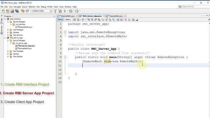Start macro recording with the red button

coord(126,20)
